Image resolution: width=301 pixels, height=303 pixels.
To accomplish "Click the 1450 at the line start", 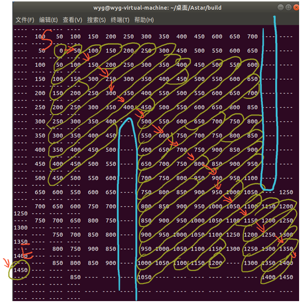I will coord(21,270).
